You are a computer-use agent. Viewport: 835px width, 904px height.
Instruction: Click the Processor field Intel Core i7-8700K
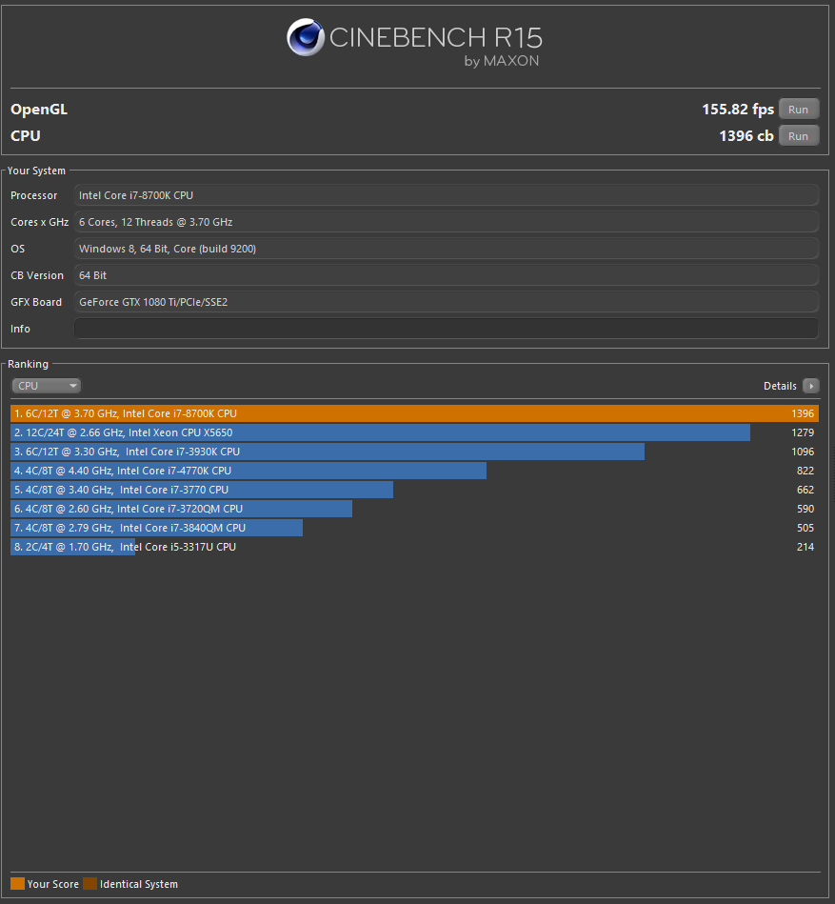tap(446, 195)
